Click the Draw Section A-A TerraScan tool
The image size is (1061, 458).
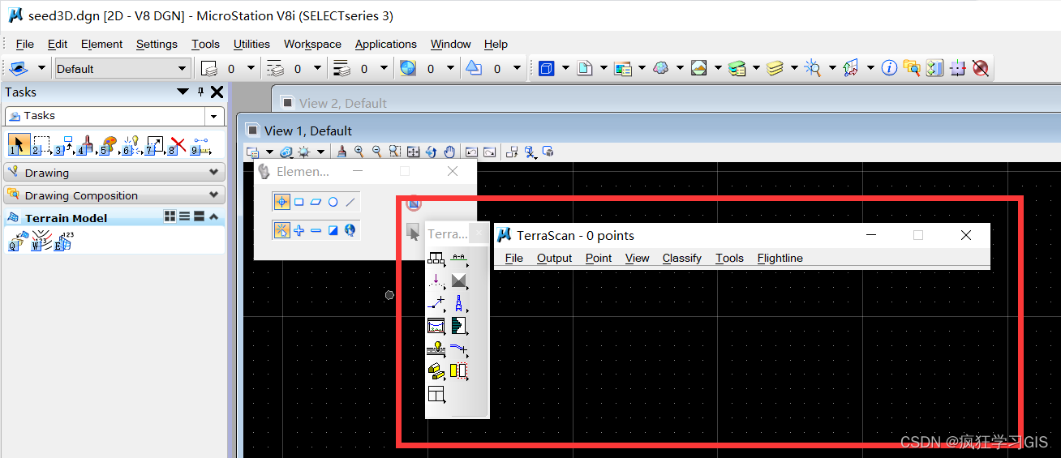[x=459, y=259]
